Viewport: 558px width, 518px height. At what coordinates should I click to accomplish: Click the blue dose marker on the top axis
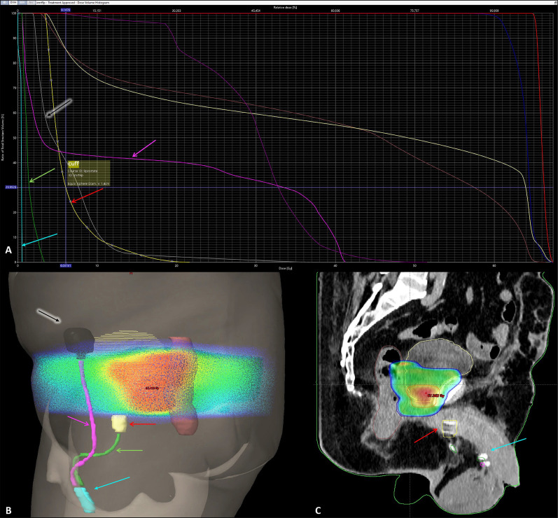[x=66, y=10]
